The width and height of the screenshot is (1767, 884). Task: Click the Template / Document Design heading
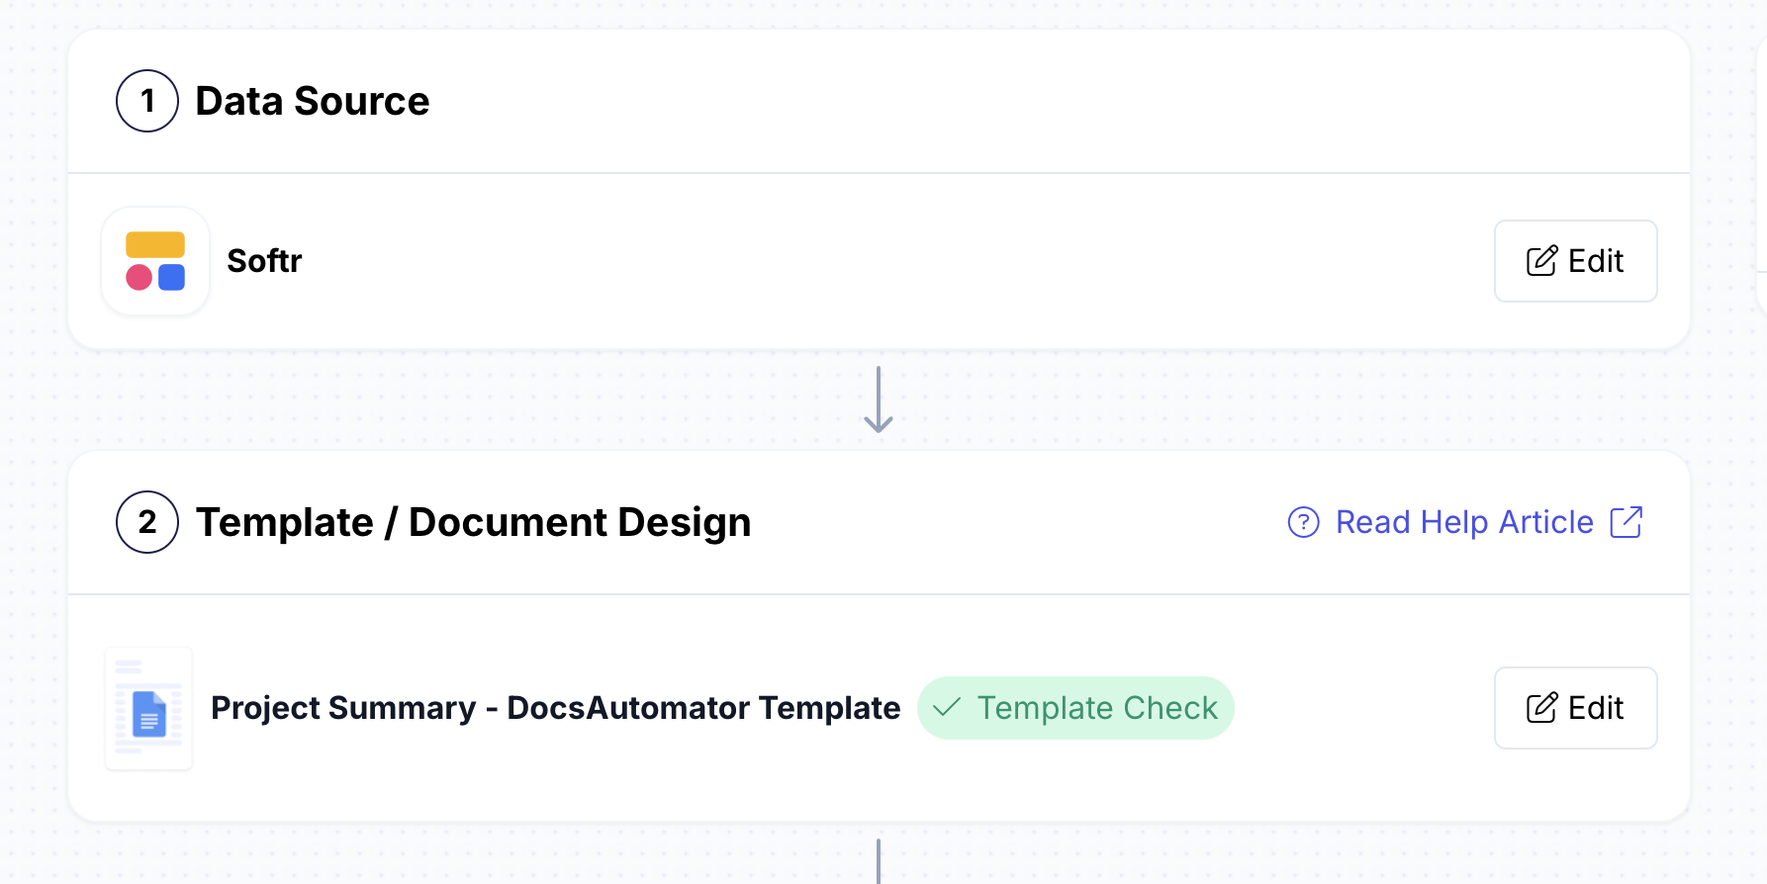tap(473, 522)
